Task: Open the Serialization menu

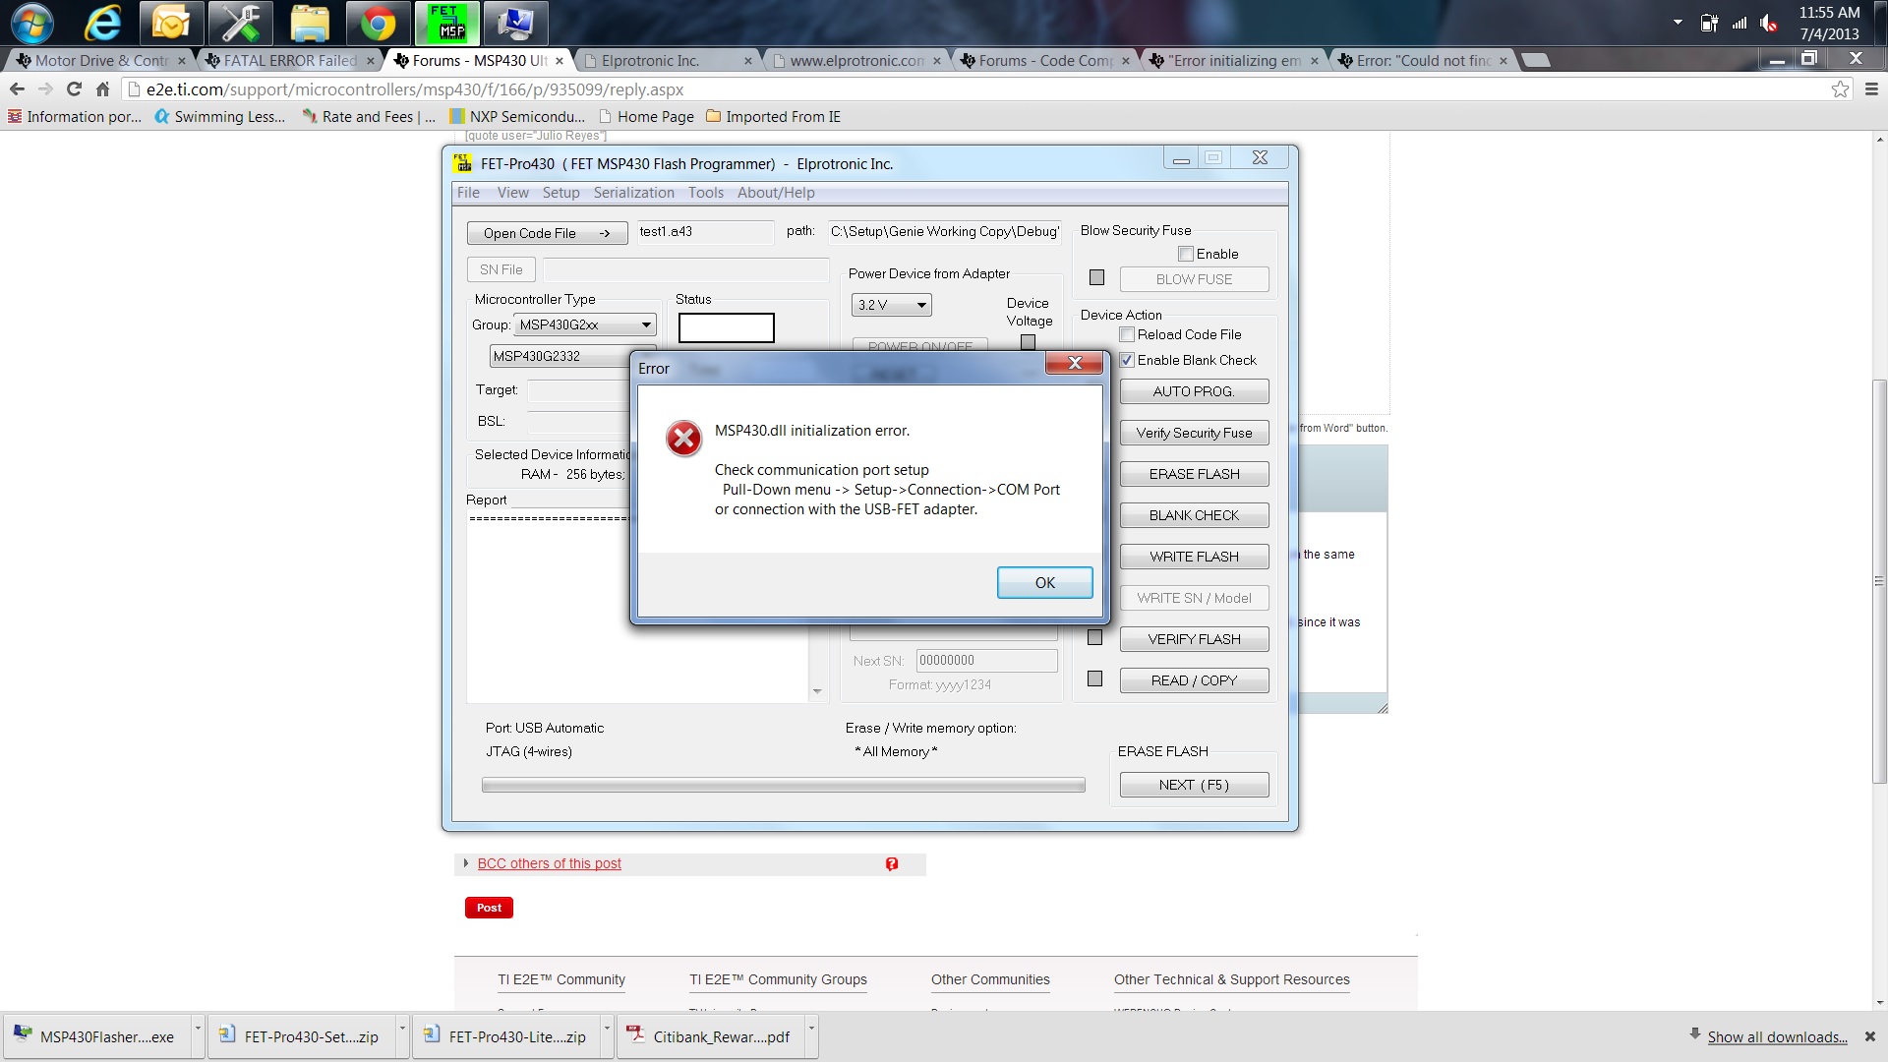Action: tap(633, 193)
